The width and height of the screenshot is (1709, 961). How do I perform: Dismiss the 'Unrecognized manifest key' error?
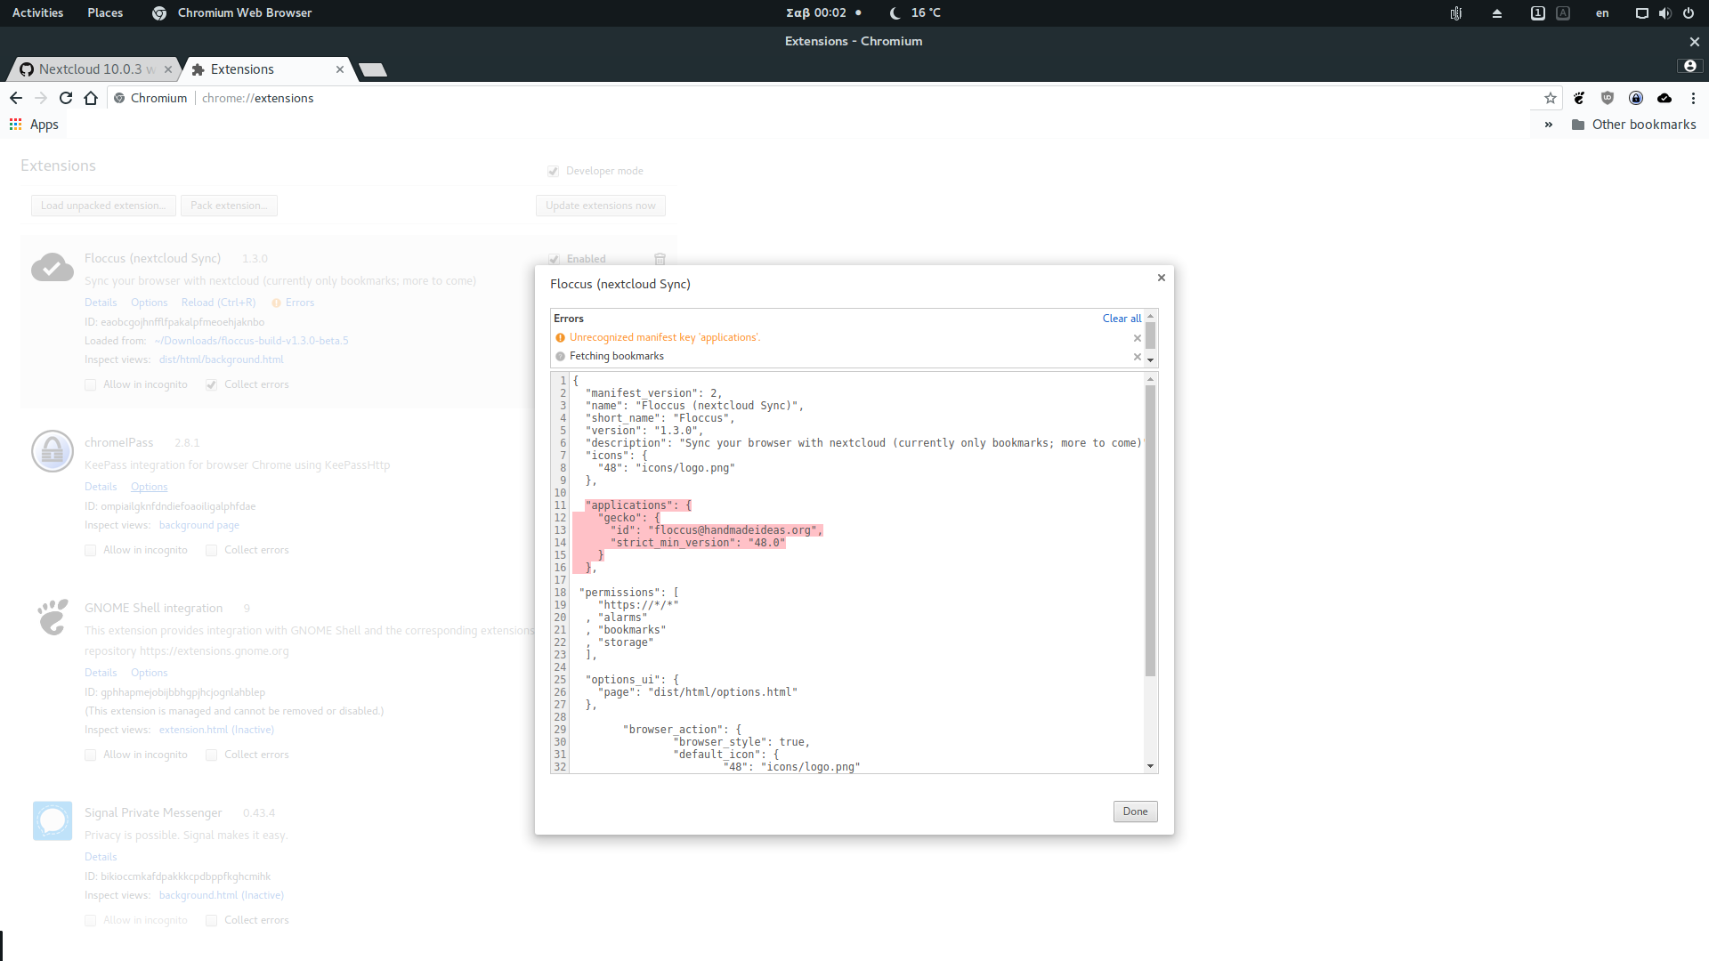coord(1137,338)
